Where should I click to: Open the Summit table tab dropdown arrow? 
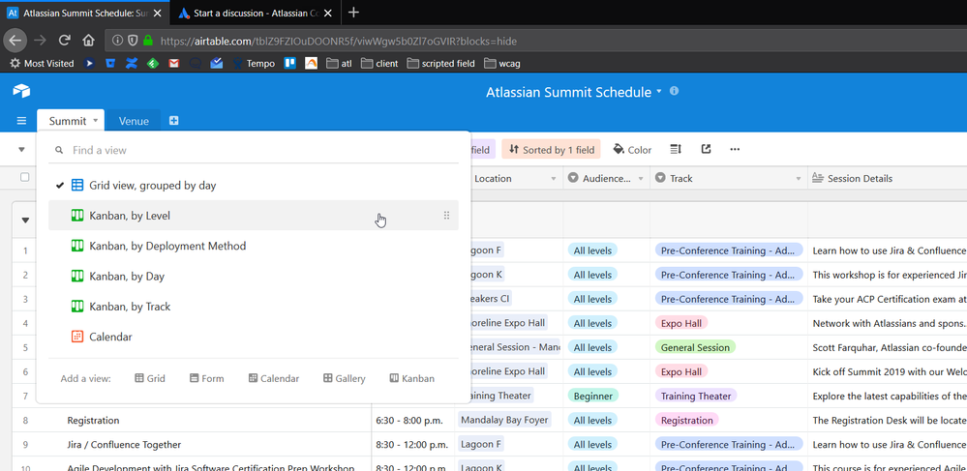pos(96,121)
